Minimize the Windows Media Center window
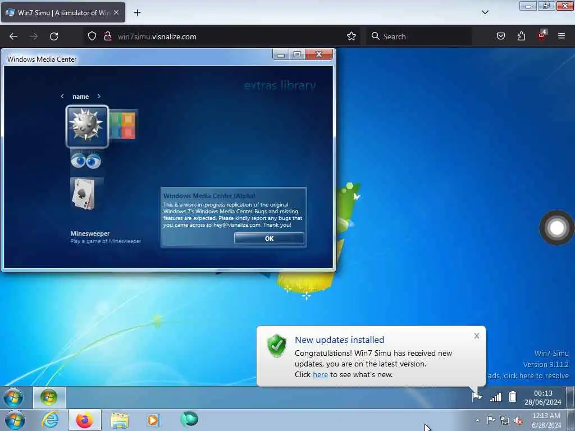The image size is (575, 431). click(x=281, y=54)
